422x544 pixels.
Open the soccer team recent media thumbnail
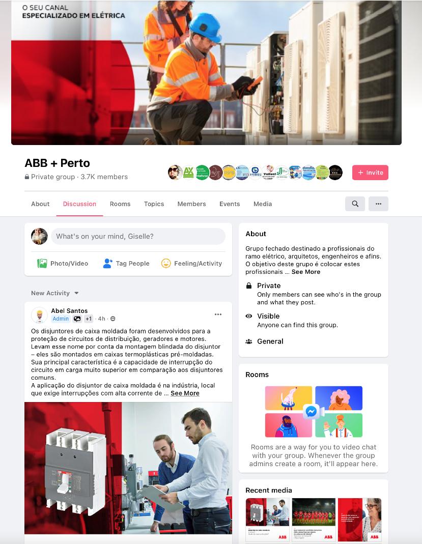314,520
